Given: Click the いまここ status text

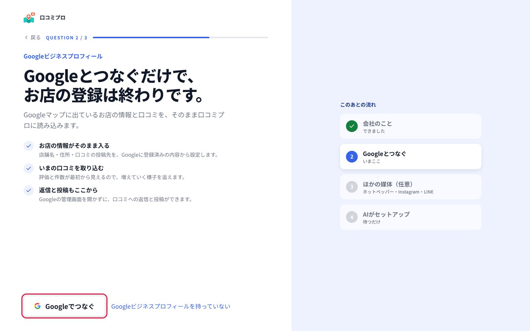Looking at the screenshot, I should [372, 161].
